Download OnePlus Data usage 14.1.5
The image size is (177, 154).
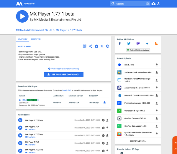[157, 126]
